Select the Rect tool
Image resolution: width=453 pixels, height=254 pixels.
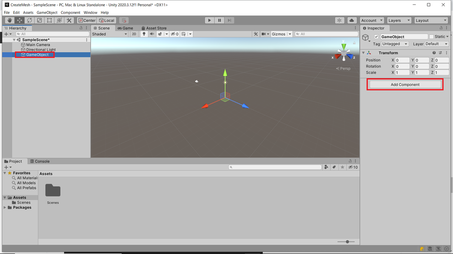click(49, 20)
